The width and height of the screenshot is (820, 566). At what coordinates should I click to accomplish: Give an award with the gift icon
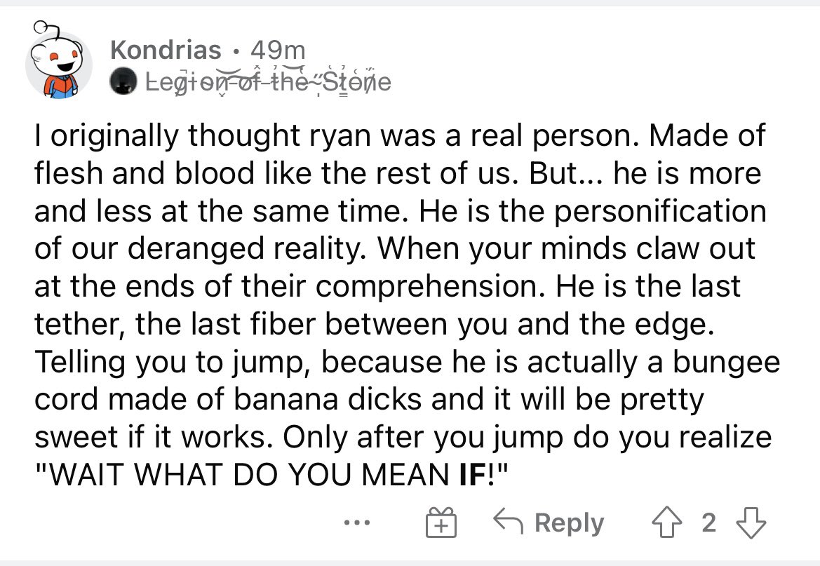pos(441,523)
